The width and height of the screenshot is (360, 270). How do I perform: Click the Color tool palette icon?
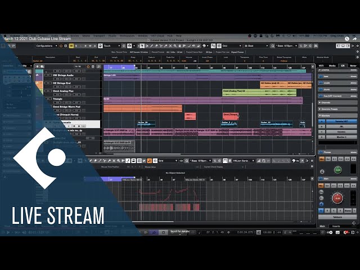click(204, 46)
